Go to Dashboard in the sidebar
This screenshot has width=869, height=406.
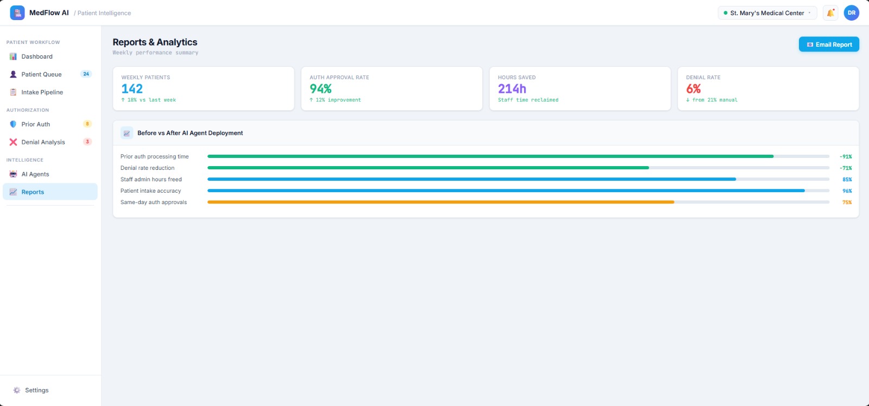pos(50,56)
